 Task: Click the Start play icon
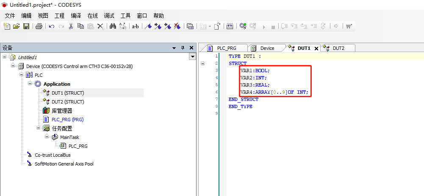264,27
